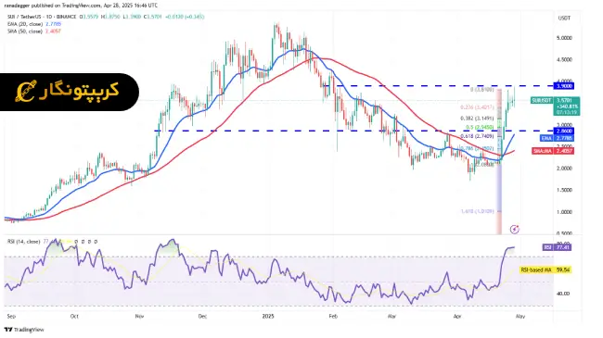Screen dimensions: 603x338
Task: Click the yellow RSI-based MA 59.54 label
Action: pyautogui.click(x=545, y=270)
